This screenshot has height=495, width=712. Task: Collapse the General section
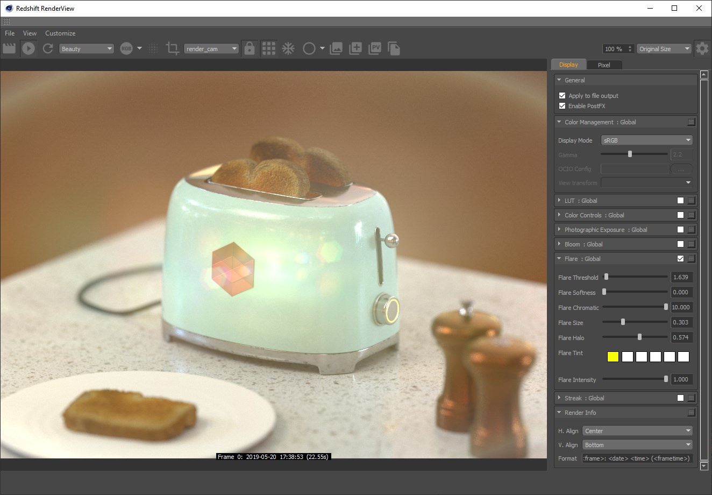click(x=559, y=80)
